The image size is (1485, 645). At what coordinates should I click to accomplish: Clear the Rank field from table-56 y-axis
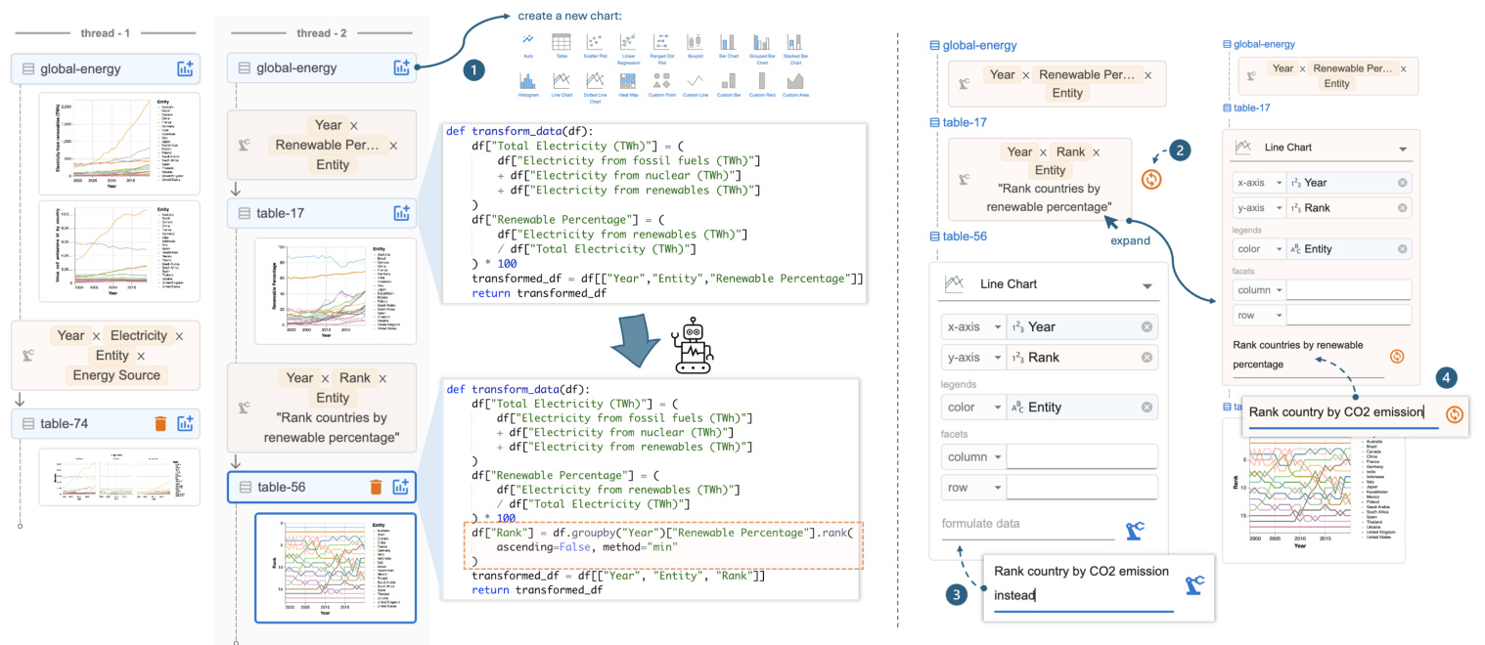pos(1147,358)
